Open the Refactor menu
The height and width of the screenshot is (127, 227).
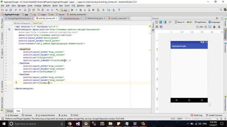47,6
